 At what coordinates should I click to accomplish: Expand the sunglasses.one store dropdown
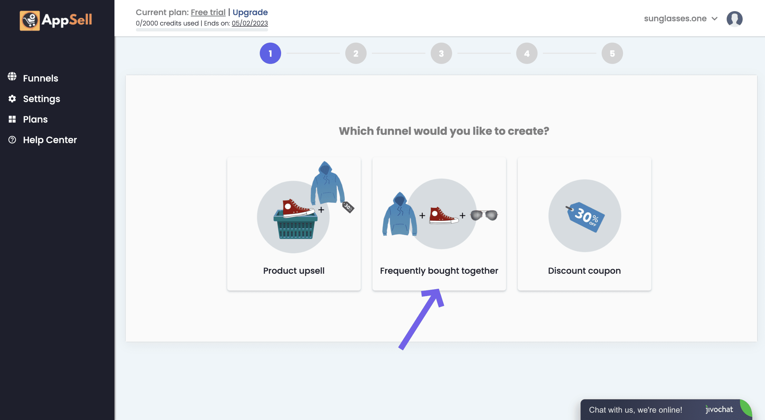675,19
